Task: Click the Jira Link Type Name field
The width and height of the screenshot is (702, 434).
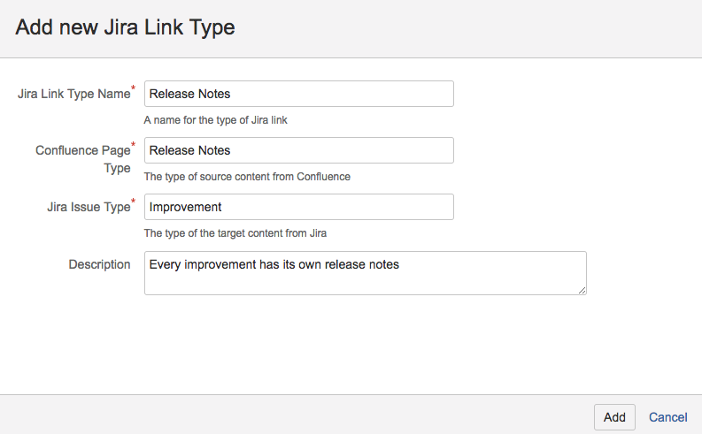Action: (298, 94)
